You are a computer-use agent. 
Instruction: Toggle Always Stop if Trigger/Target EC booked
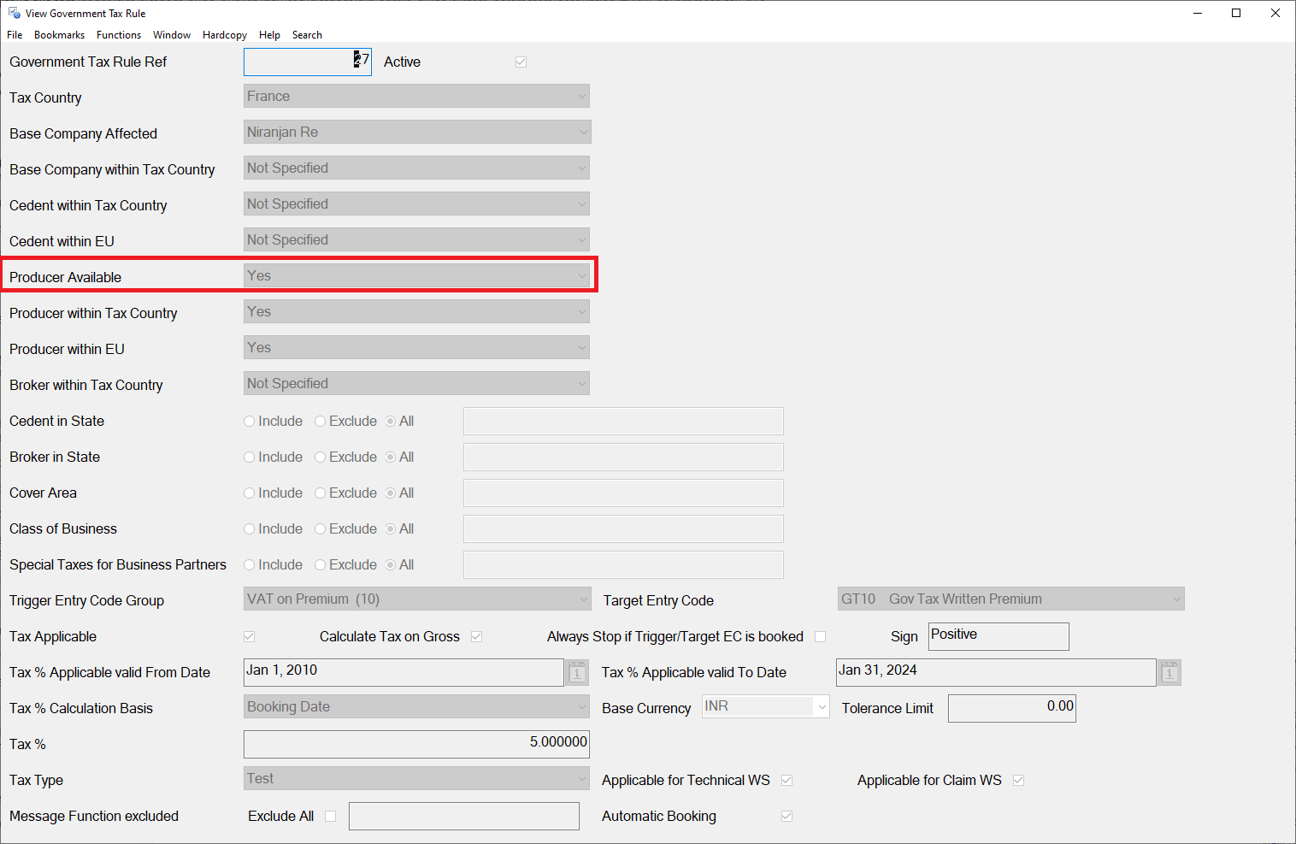tap(821, 637)
